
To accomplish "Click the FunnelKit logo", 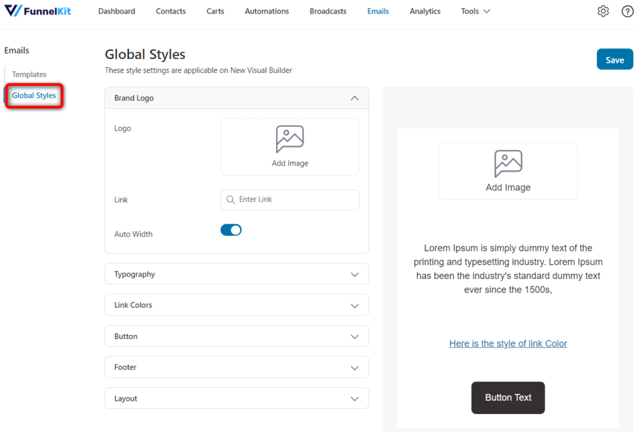I will tap(37, 11).
